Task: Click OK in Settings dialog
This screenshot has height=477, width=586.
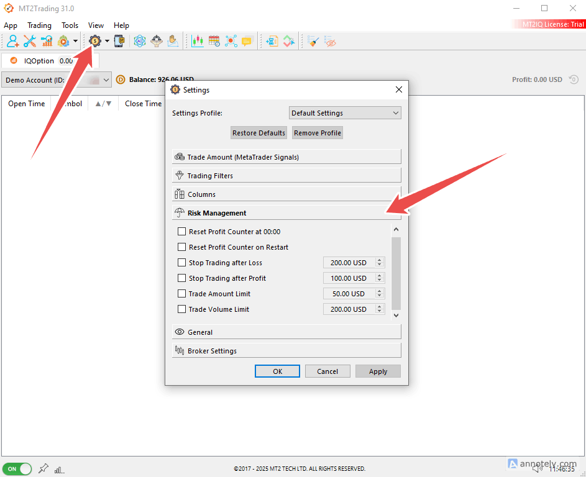Action: point(277,371)
